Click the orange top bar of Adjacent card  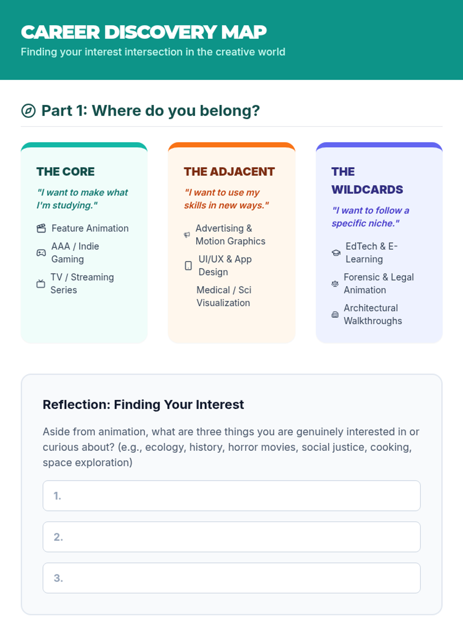pyautogui.click(x=231, y=145)
